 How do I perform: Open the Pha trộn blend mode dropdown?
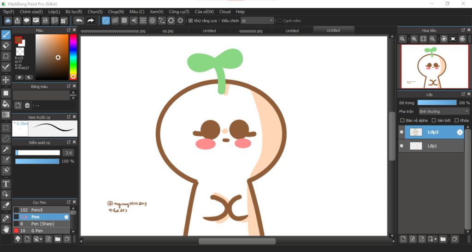[x=444, y=112]
